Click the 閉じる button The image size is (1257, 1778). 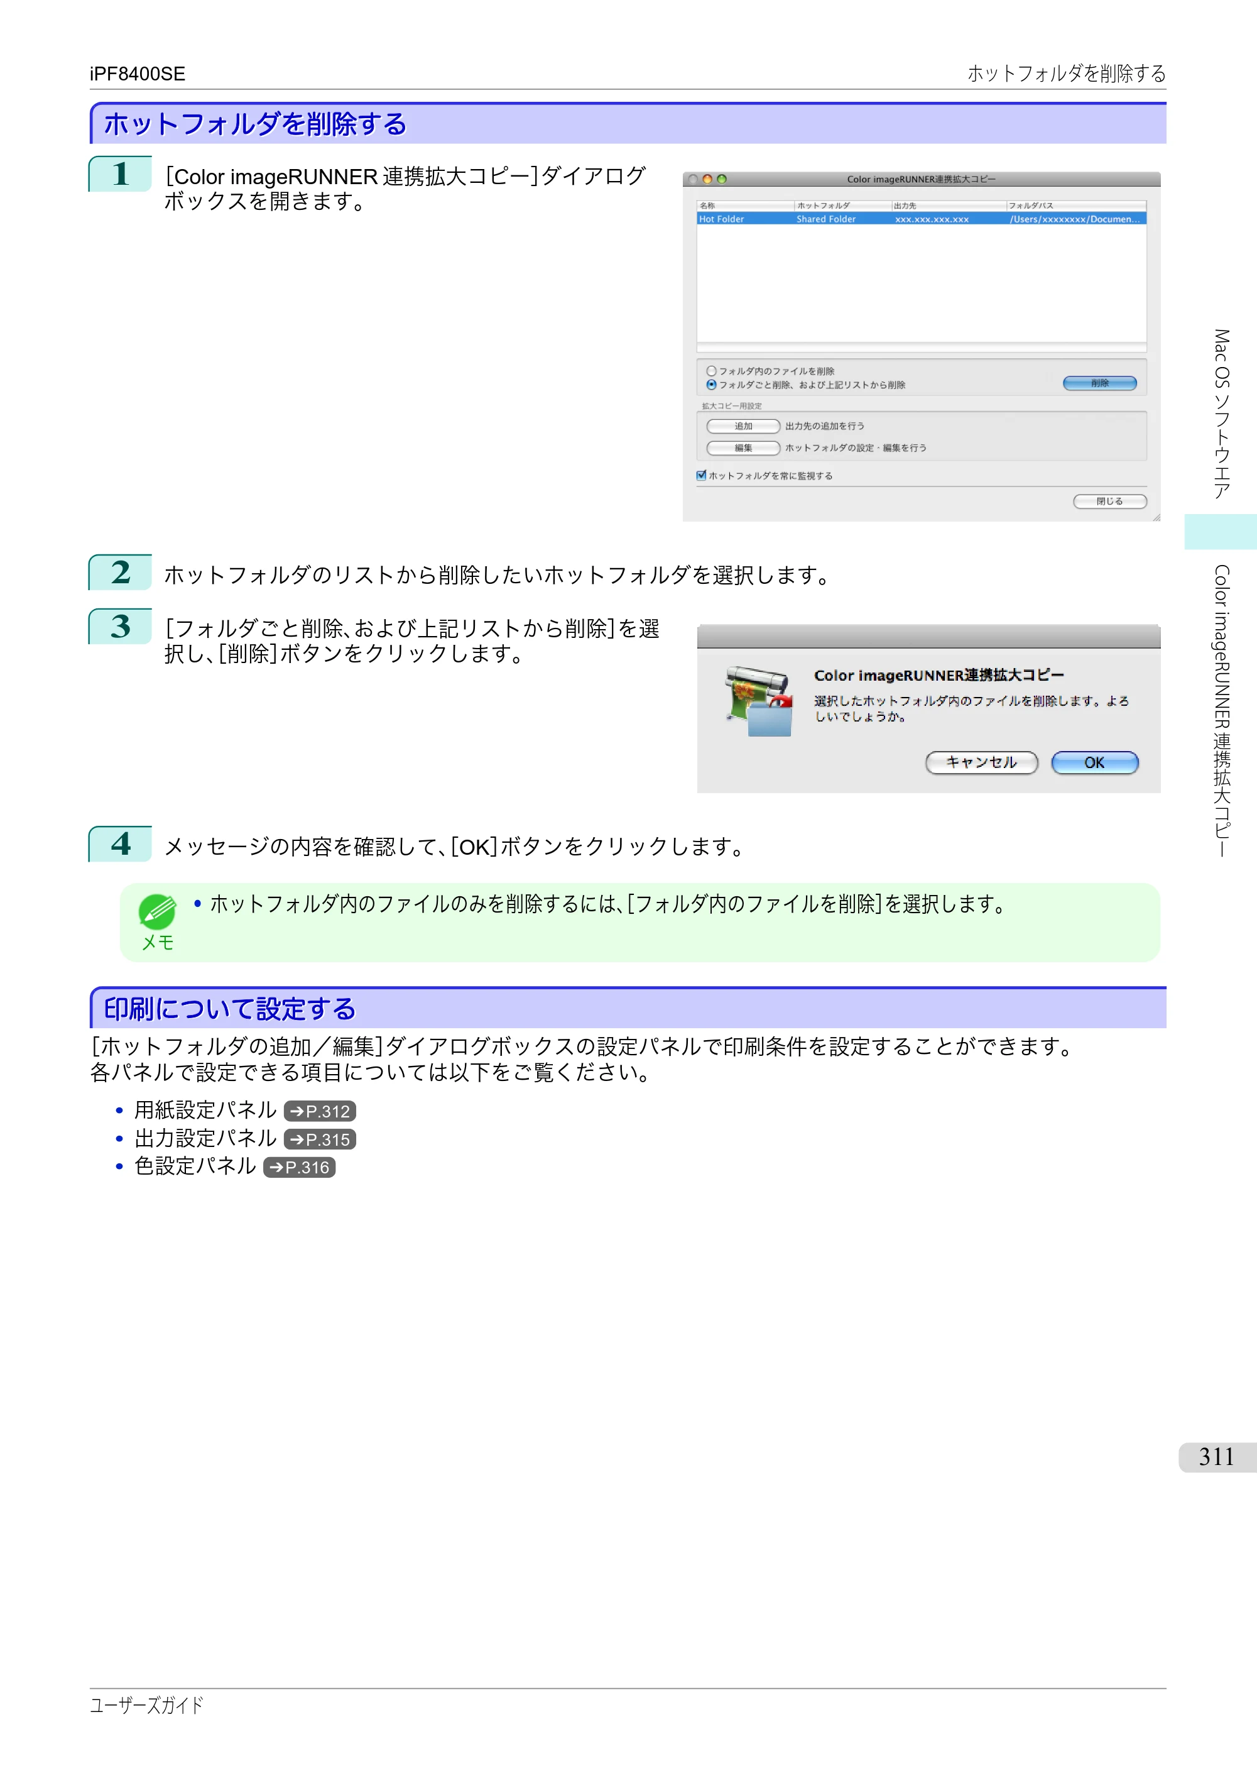pos(1109,502)
